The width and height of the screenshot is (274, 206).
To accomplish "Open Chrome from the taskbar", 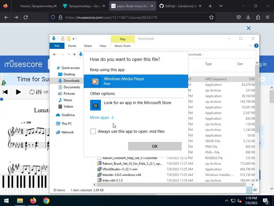I will [x=46, y=201].
